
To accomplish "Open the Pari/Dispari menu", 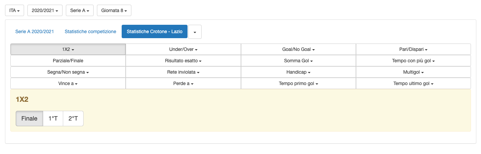I will point(413,49).
